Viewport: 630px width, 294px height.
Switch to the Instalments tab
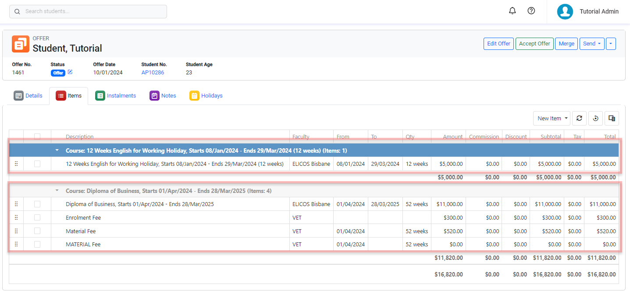(116, 96)
